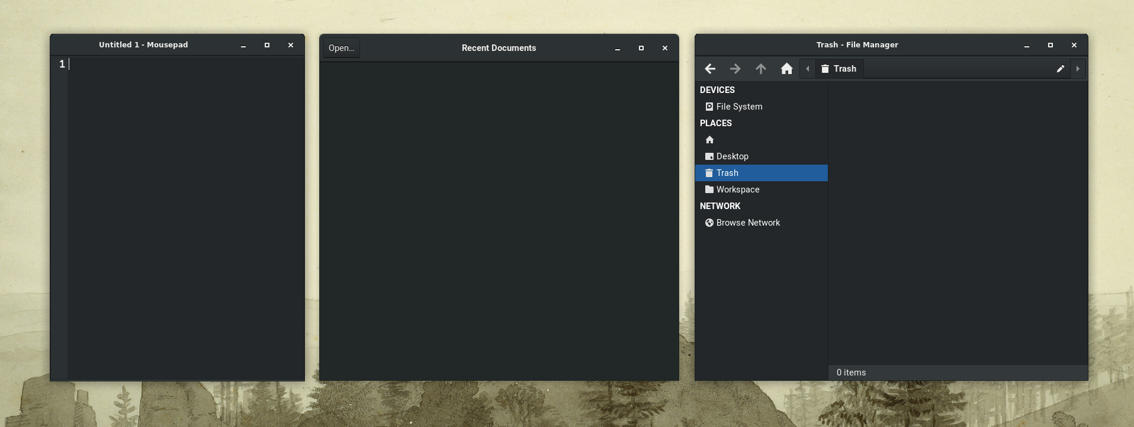Viewport: 1134px width, 427px height.
Task: Click the Open... button in Recent Documents
Action: click(342, 48)
